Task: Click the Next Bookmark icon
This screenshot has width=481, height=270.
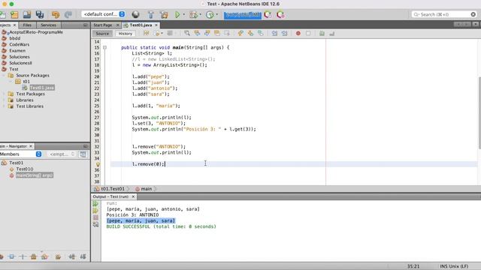Action: (x=250, y=33)
